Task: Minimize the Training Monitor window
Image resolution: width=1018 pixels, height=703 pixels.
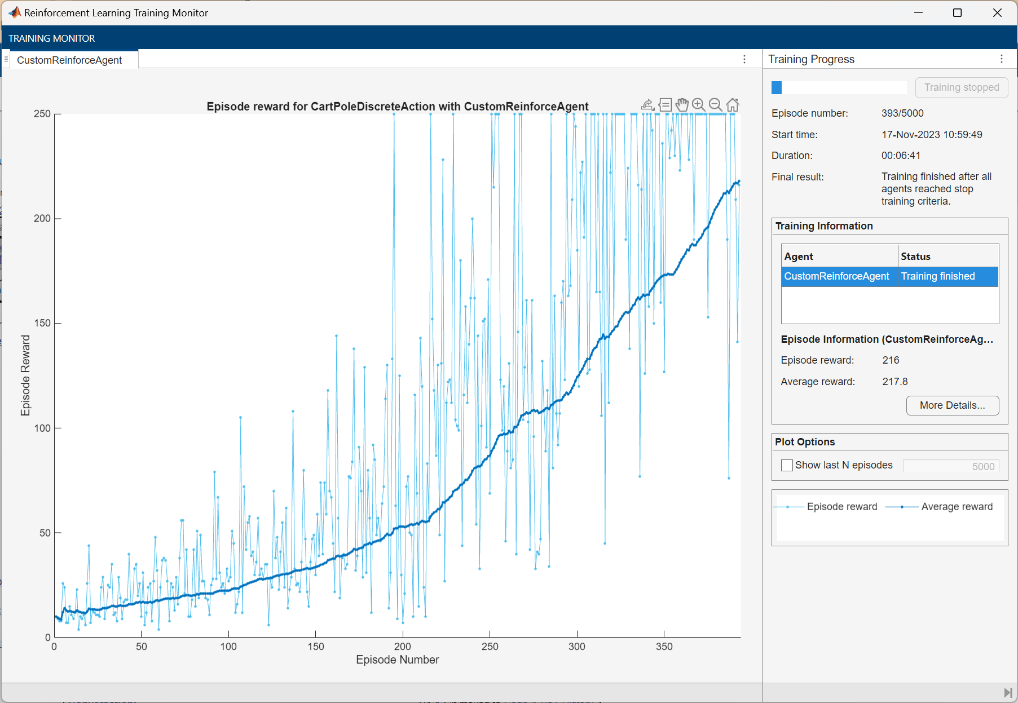Action: tap(919, 12)
